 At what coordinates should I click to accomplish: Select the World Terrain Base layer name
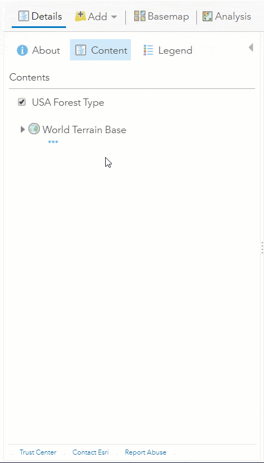84,130
